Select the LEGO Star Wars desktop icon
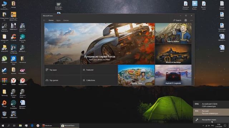The width and height of the screenshot is (229, 128). pos(23,27)
